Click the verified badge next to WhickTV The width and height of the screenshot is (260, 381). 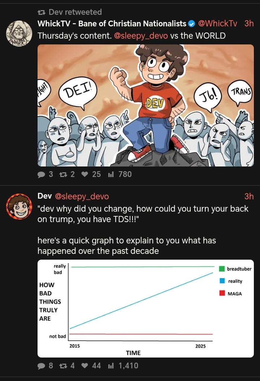191,24
